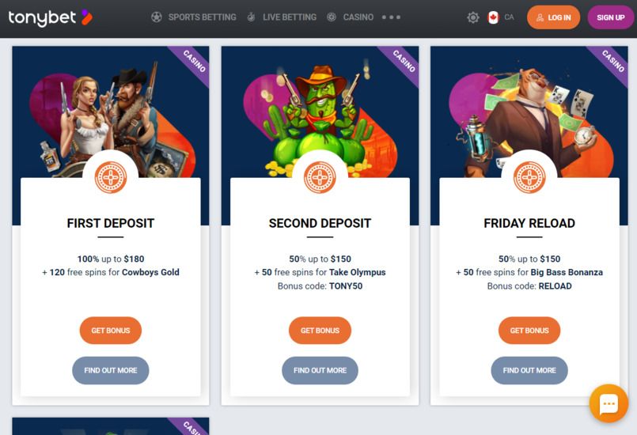Open the settings gear icon
The image size is (637, 435).
click(473, 17)
